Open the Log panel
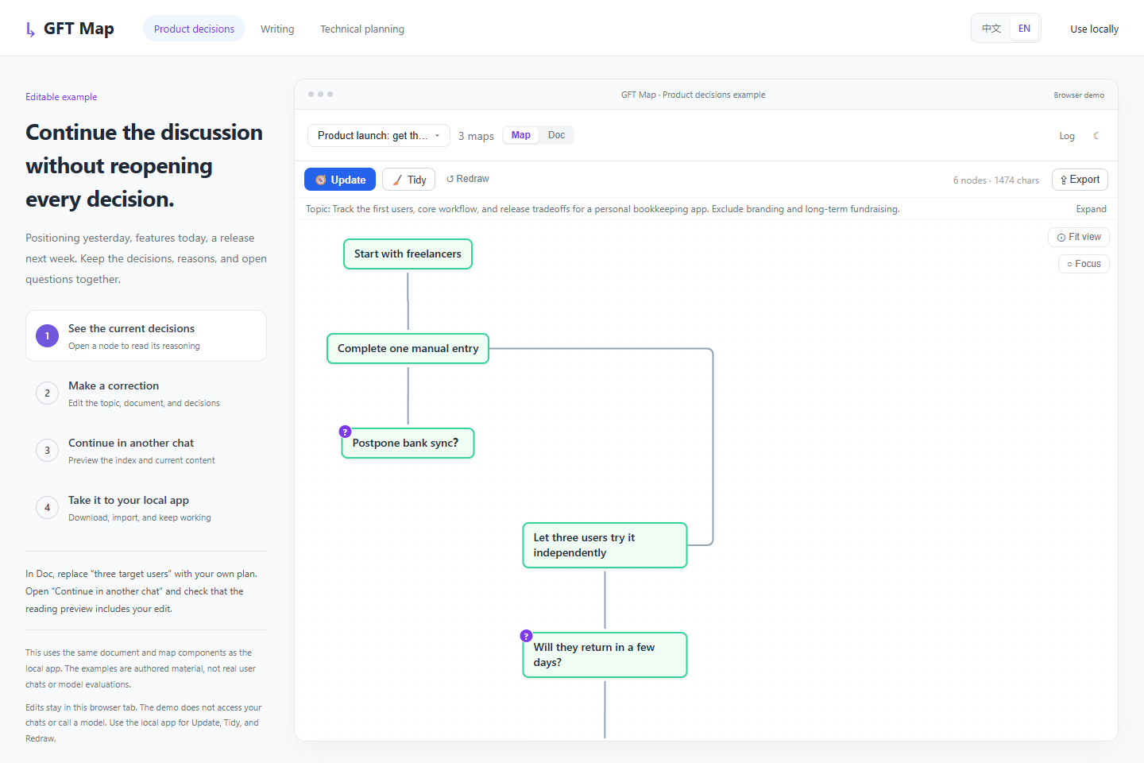The image size is (1144, 763). pos(1067,136)
